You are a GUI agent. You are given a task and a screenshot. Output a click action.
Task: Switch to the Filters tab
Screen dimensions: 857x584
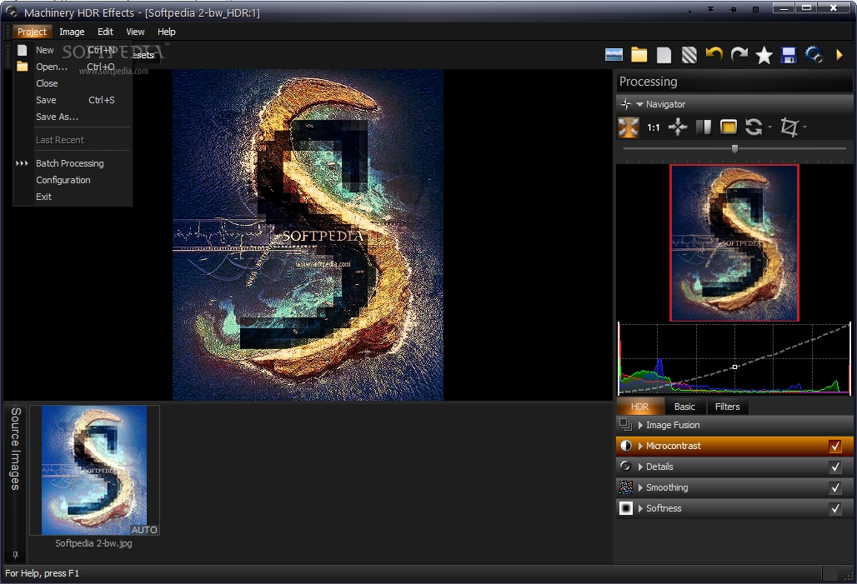pyautogui.click(x=728, y=407)
